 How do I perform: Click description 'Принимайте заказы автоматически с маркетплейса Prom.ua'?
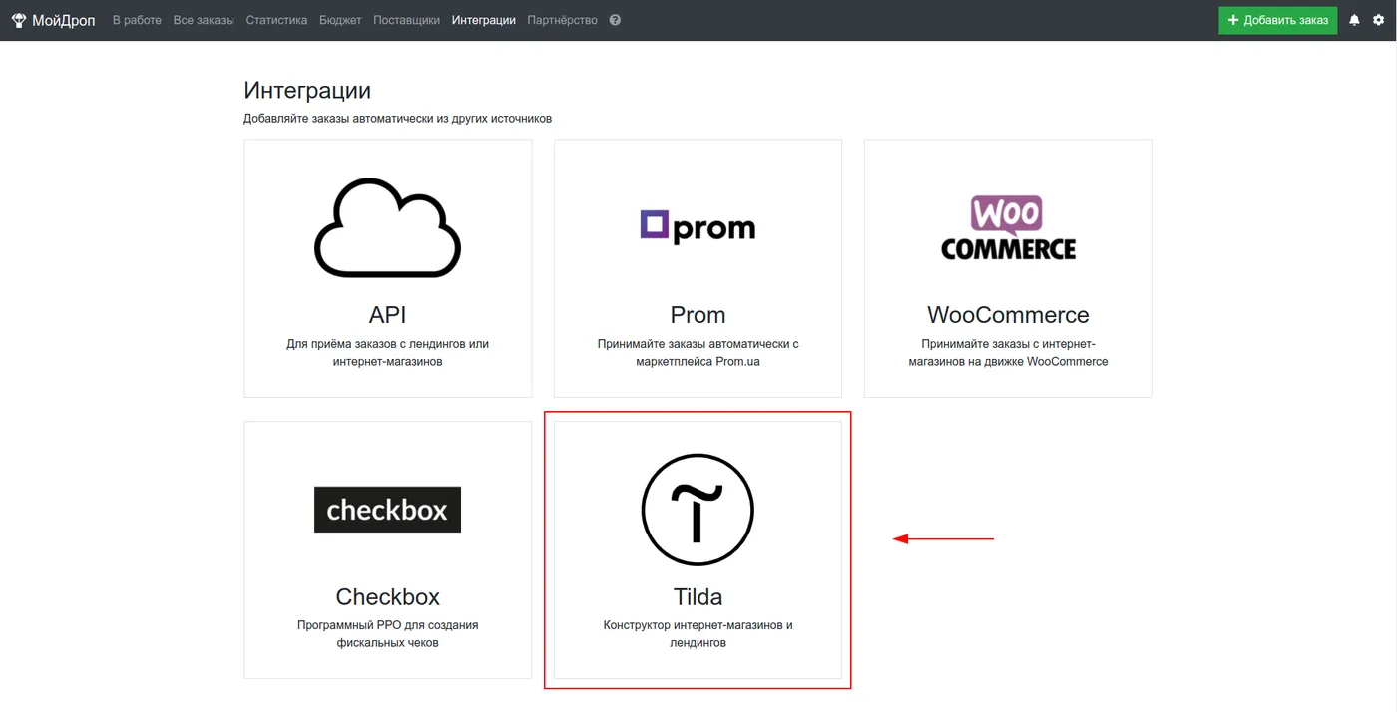[x=698, y=353]
